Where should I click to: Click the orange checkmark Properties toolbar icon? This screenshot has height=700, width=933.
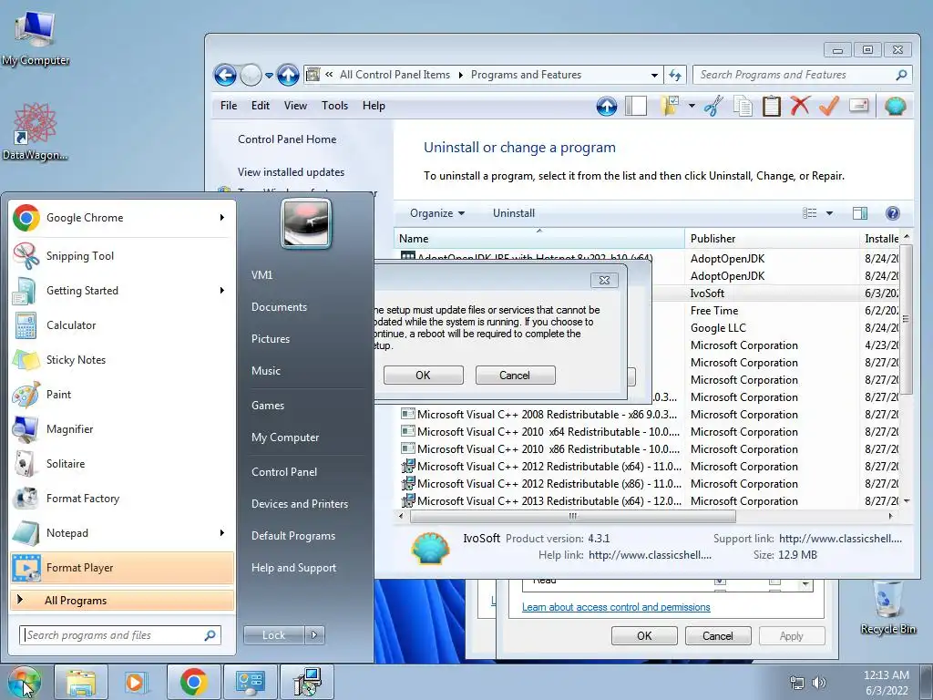[829, 106]
